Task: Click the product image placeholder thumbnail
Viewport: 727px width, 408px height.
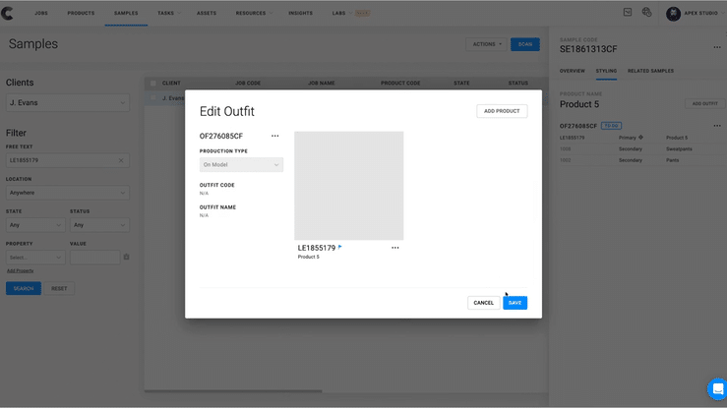Action: point(348,186)
